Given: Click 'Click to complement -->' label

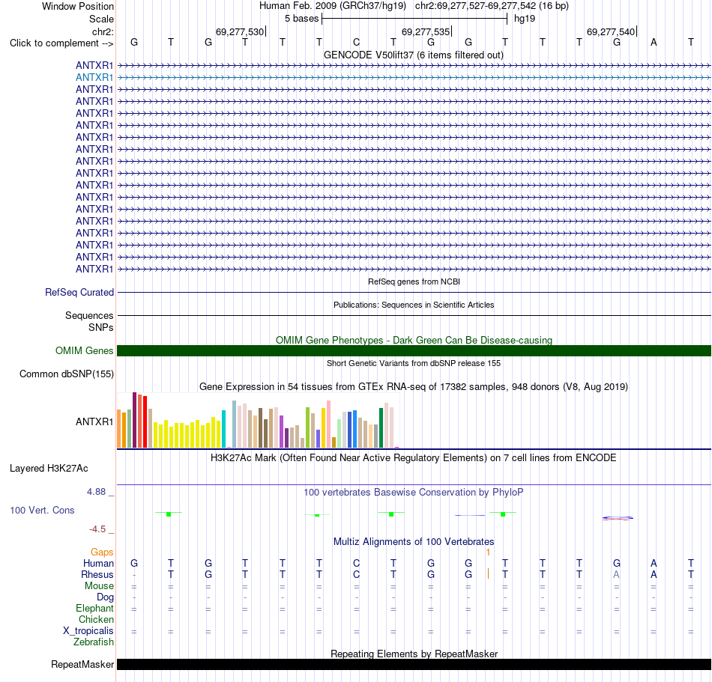Looking at the screenshot, I should click(61, 43).
